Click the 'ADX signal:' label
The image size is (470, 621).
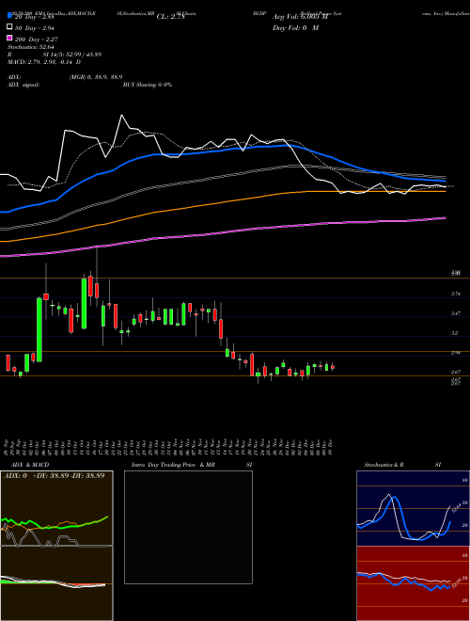(23, 85)
